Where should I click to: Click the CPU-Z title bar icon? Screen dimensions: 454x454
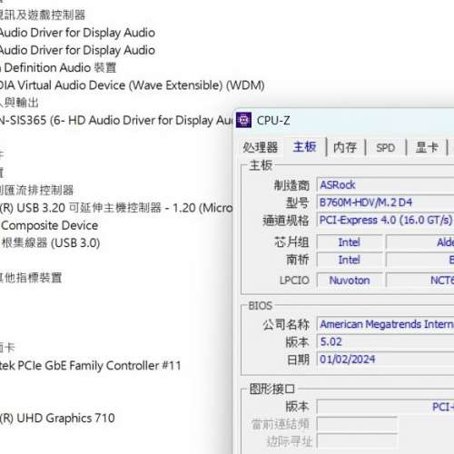pos(243,120)
